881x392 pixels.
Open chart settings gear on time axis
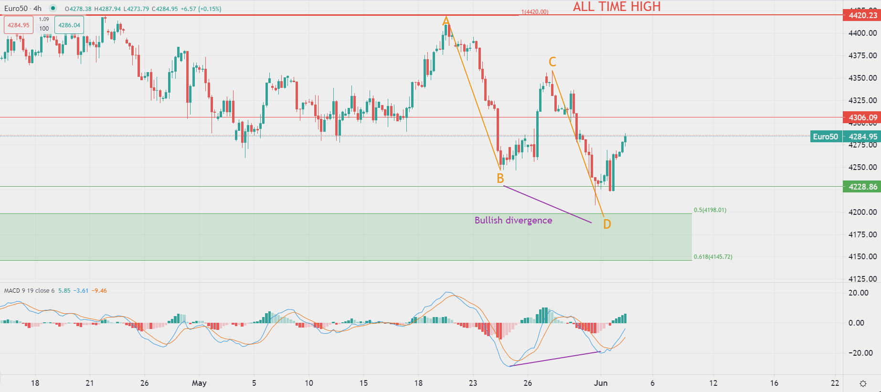(863, 383)
